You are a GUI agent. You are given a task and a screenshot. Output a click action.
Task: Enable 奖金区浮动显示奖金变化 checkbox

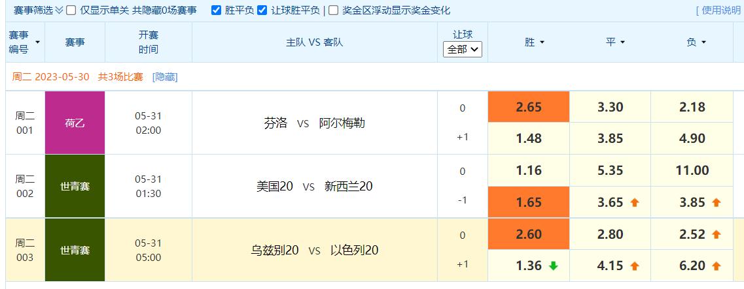pyautogui.click(x=334, y=10)
